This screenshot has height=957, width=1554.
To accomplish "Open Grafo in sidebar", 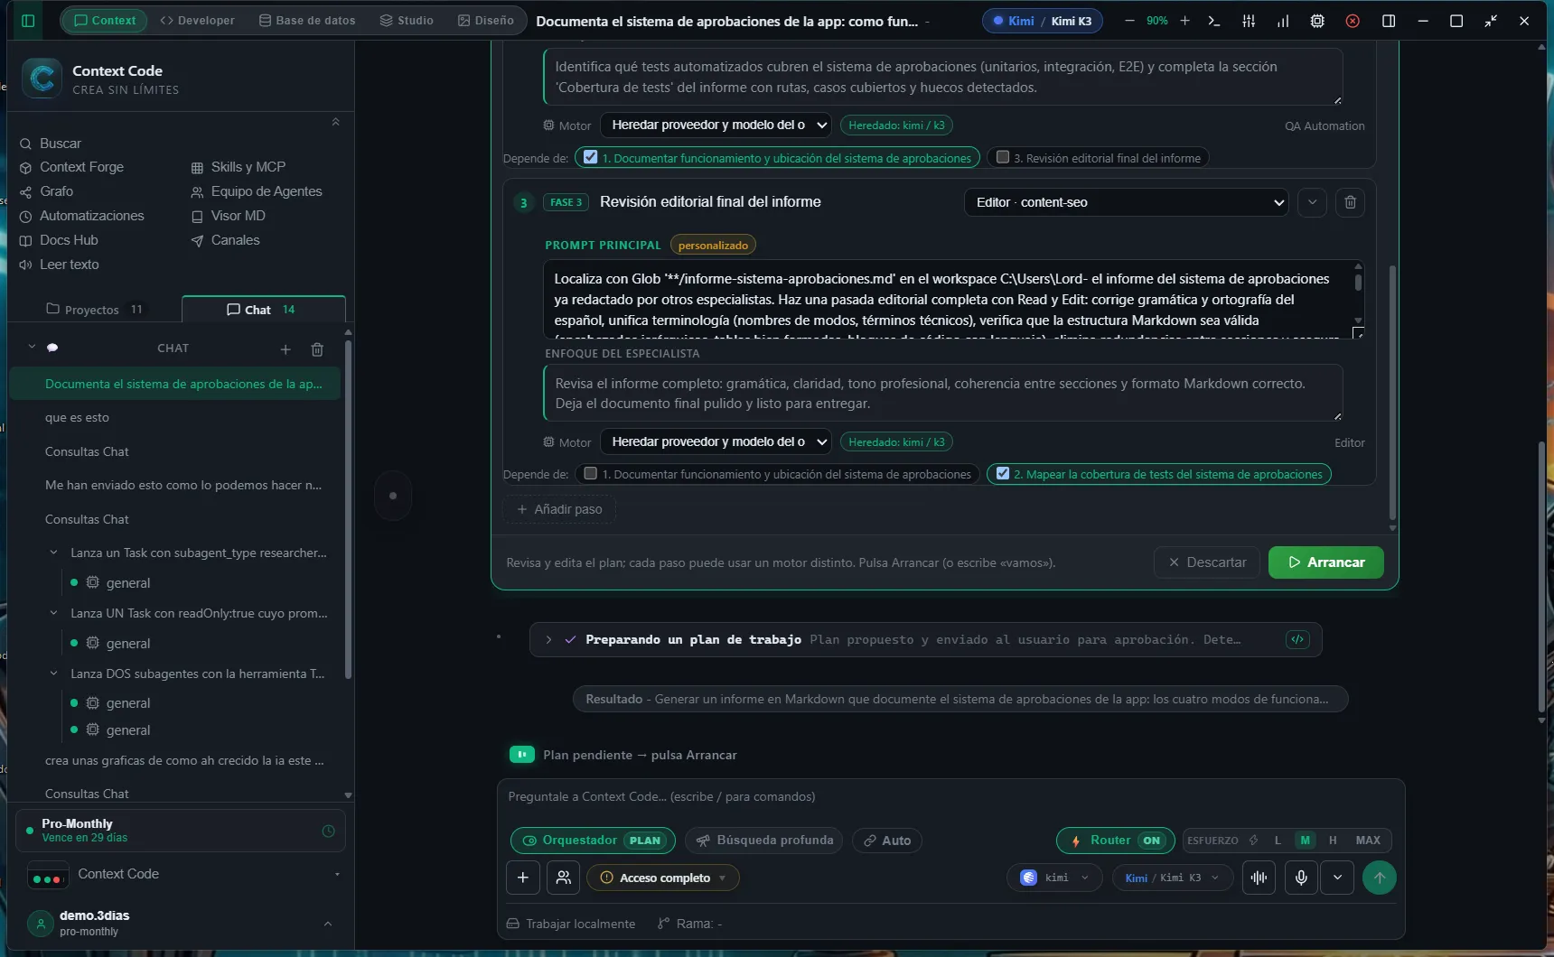I will click(46, 191).
